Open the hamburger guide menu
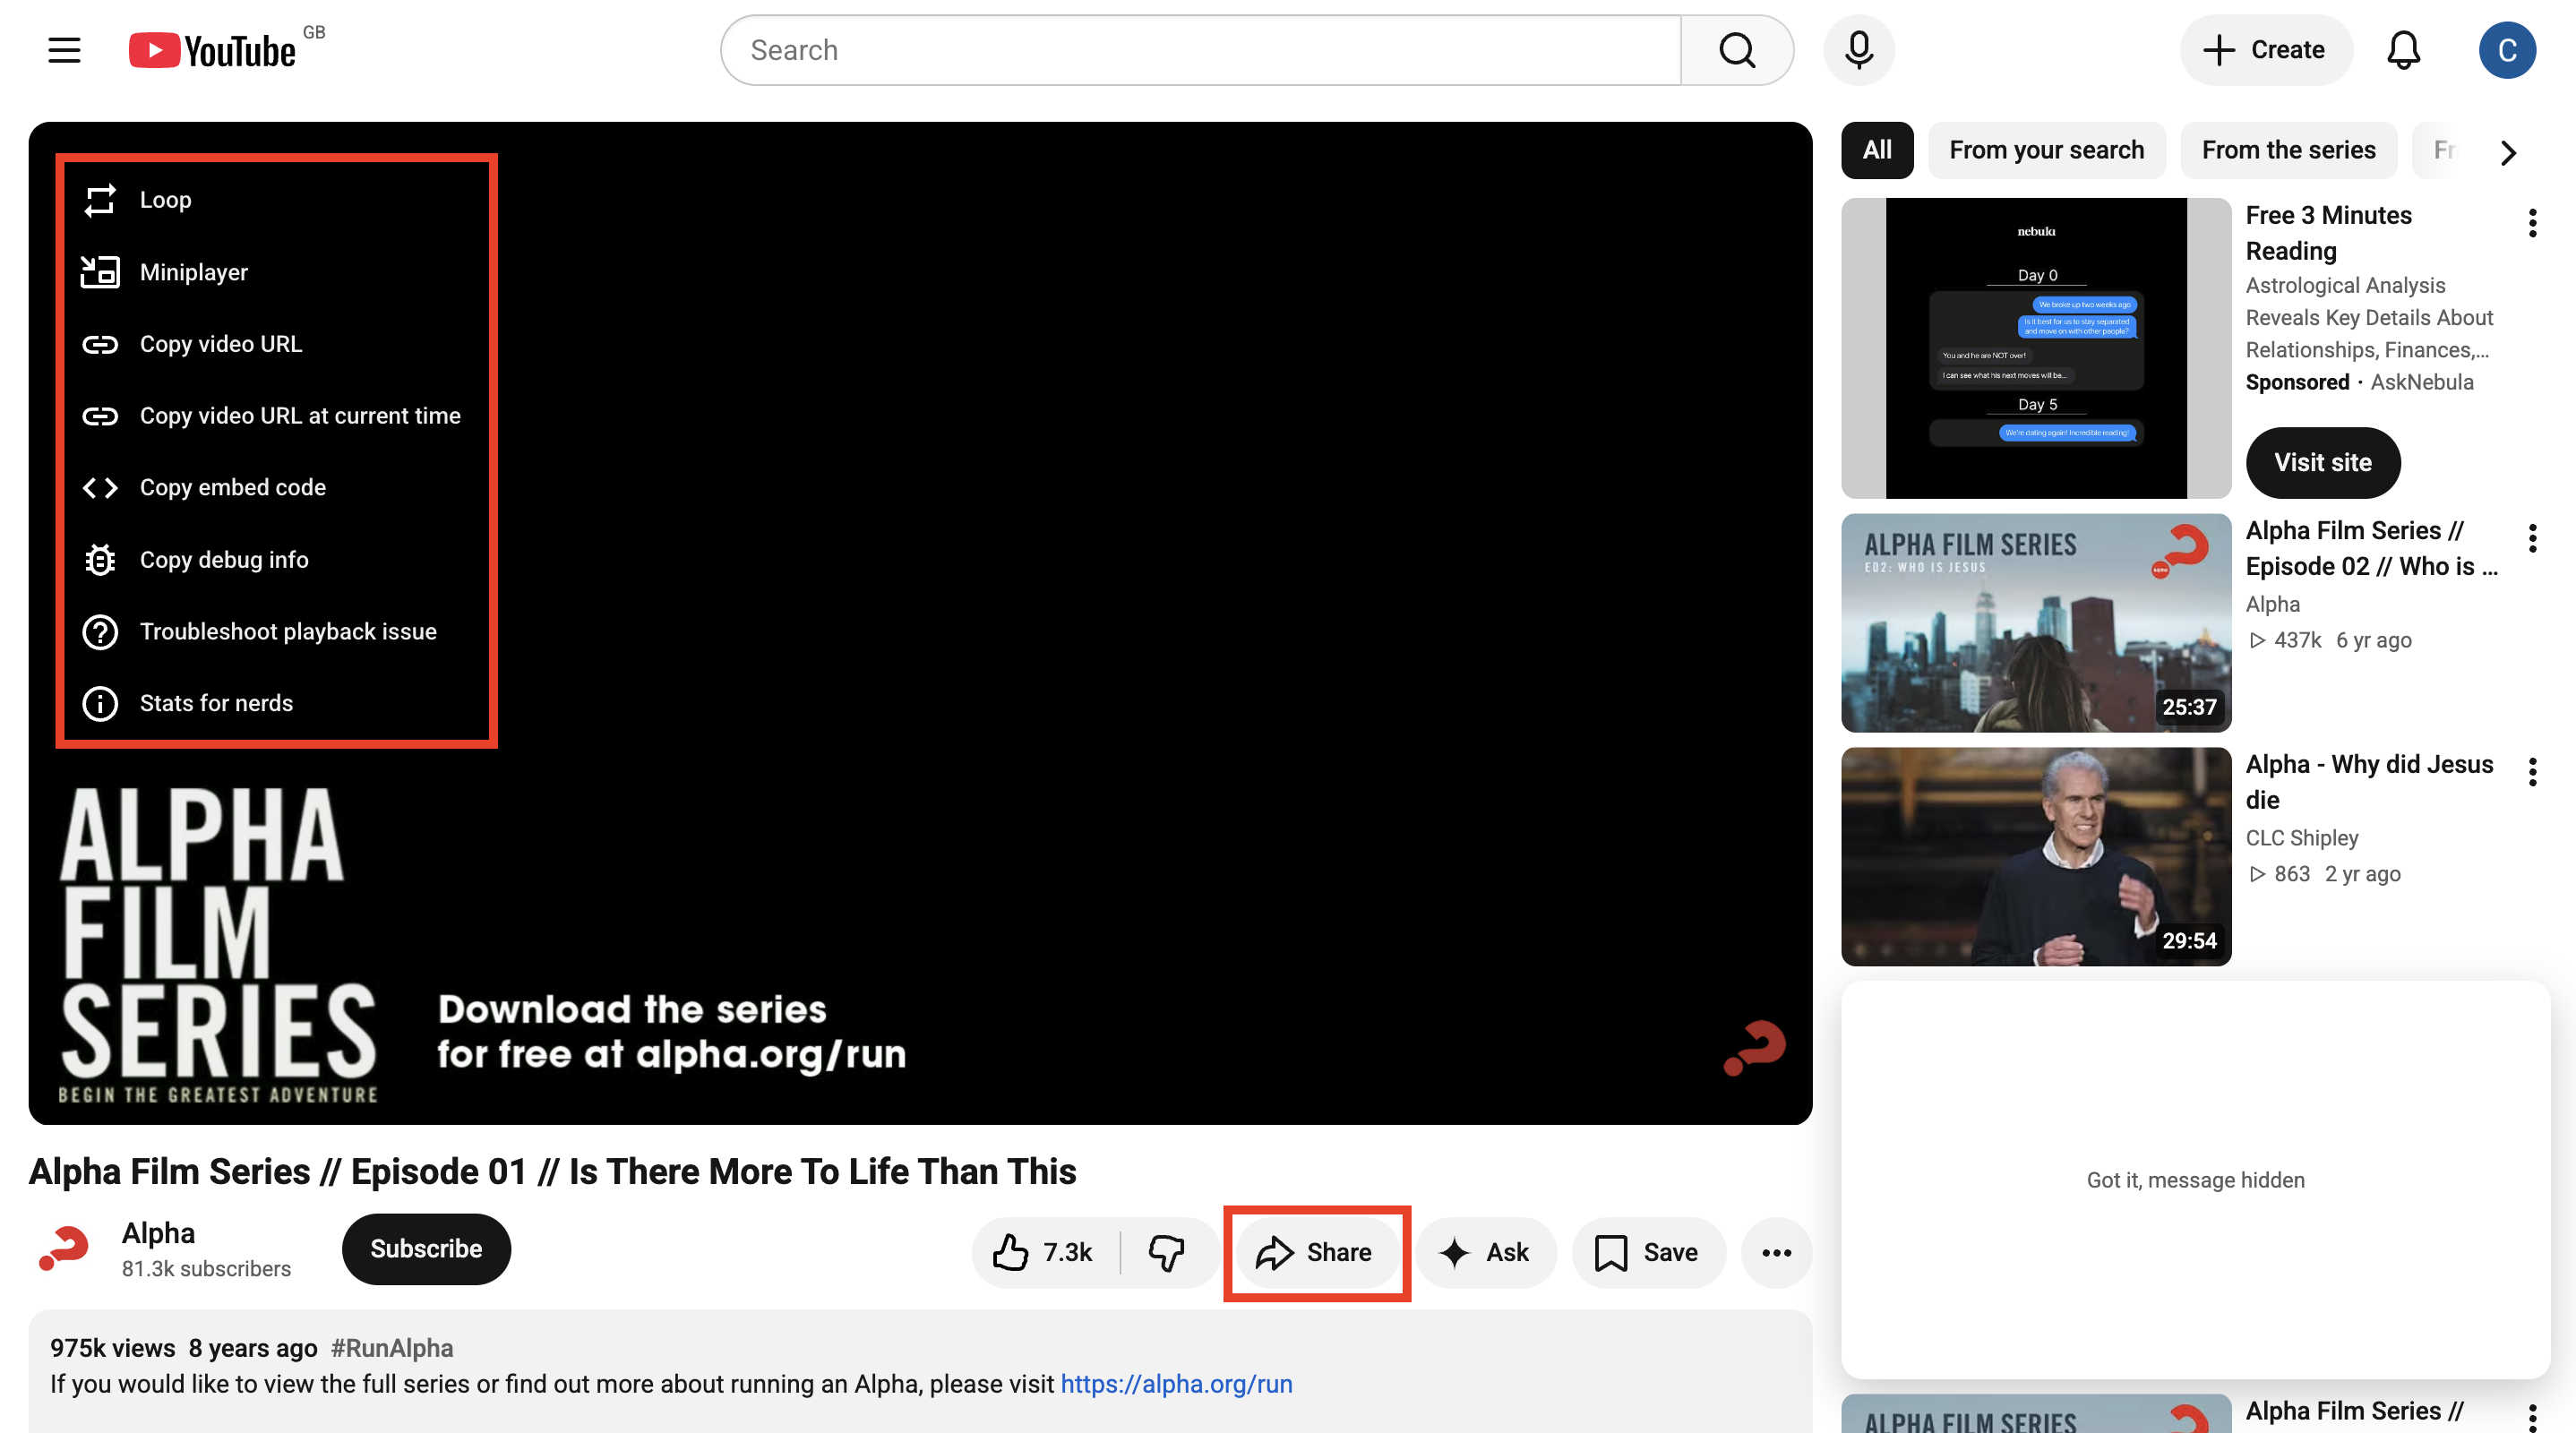This screenshot has width=2576, height=1433. click(64, 50)
